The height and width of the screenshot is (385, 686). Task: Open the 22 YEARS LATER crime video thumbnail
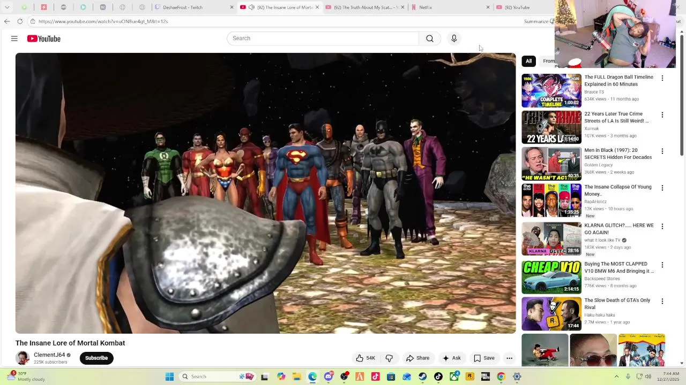[551, 127]
